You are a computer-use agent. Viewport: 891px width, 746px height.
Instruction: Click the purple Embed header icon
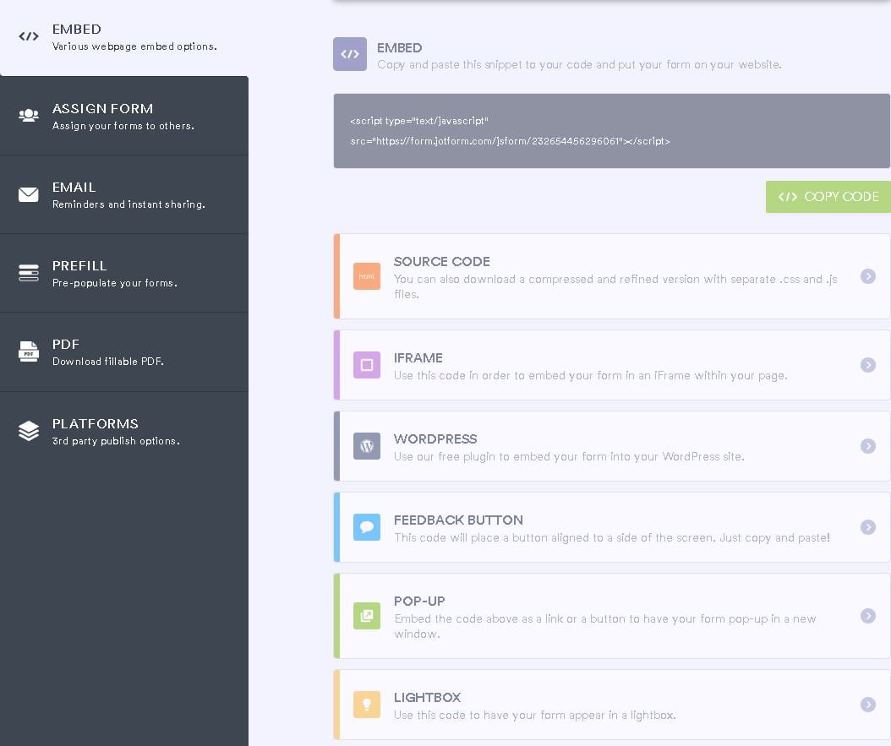coord(349,54)
